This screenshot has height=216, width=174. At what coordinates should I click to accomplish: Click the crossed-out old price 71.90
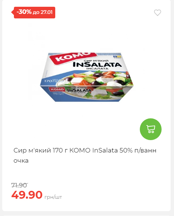click(x=20, y=185)
